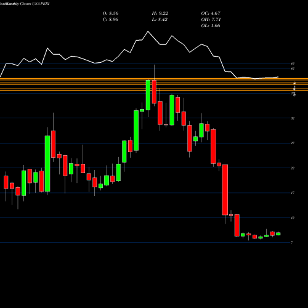The width and height of the screenshot is (308, 308).
Task: Click the low value L: 8.42
Action: 160,20
